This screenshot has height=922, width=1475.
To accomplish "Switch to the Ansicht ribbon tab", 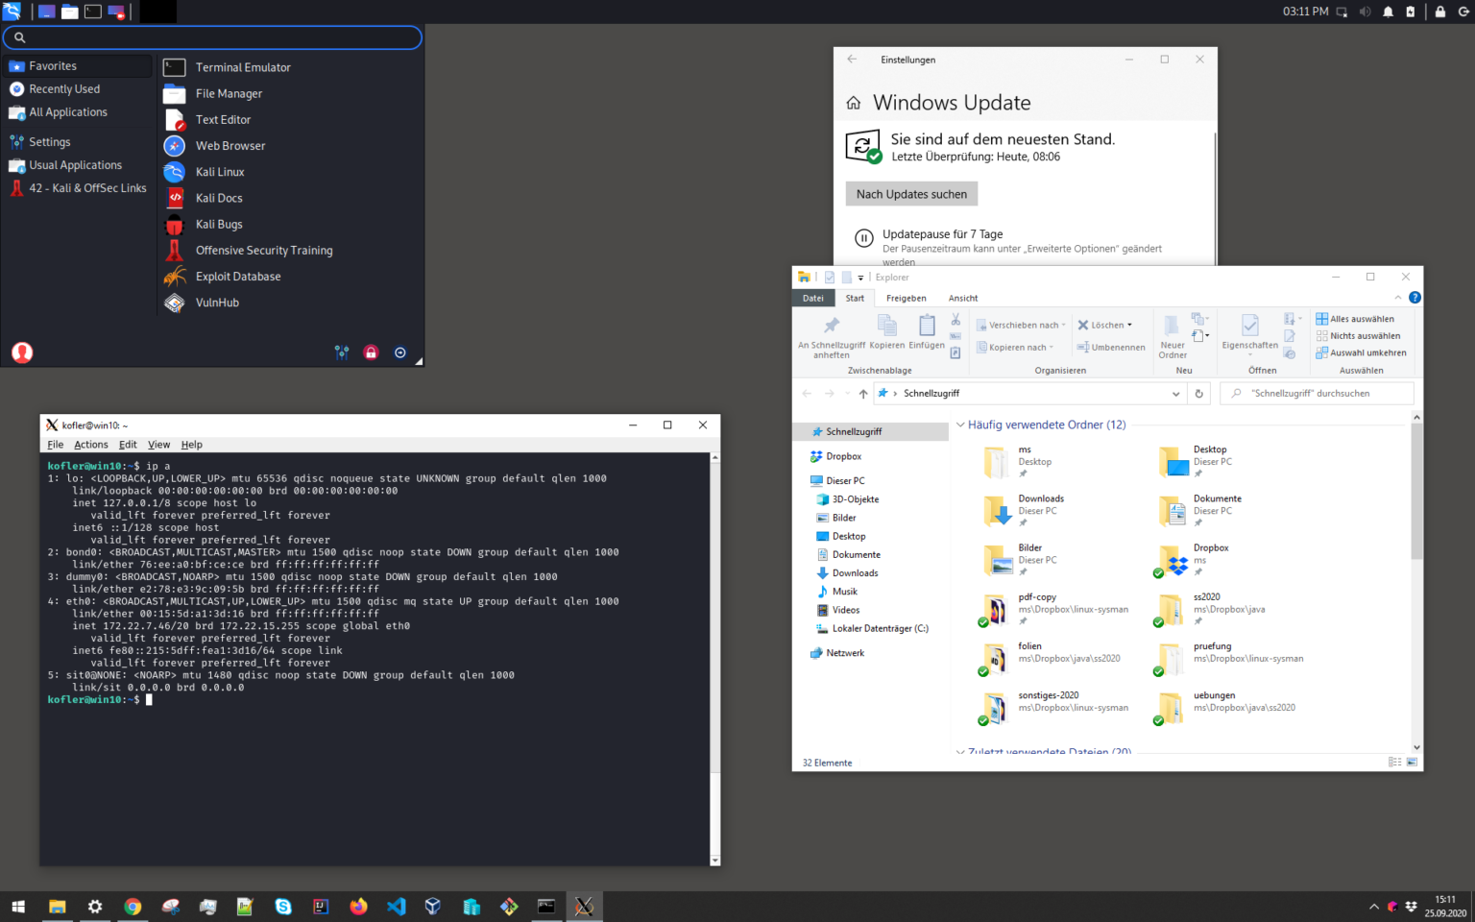I will pyautogui.click(x=962, y=298).
